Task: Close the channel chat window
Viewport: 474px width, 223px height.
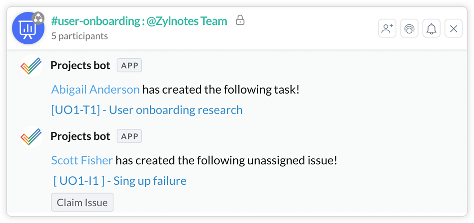Action: (x=453, y=29)
